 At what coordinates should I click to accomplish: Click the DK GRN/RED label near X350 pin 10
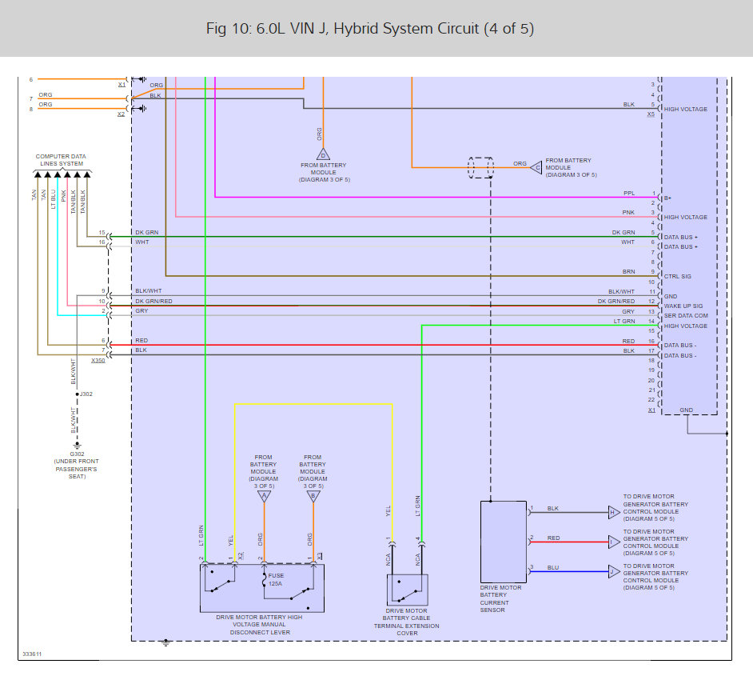[x=153, y=302]
